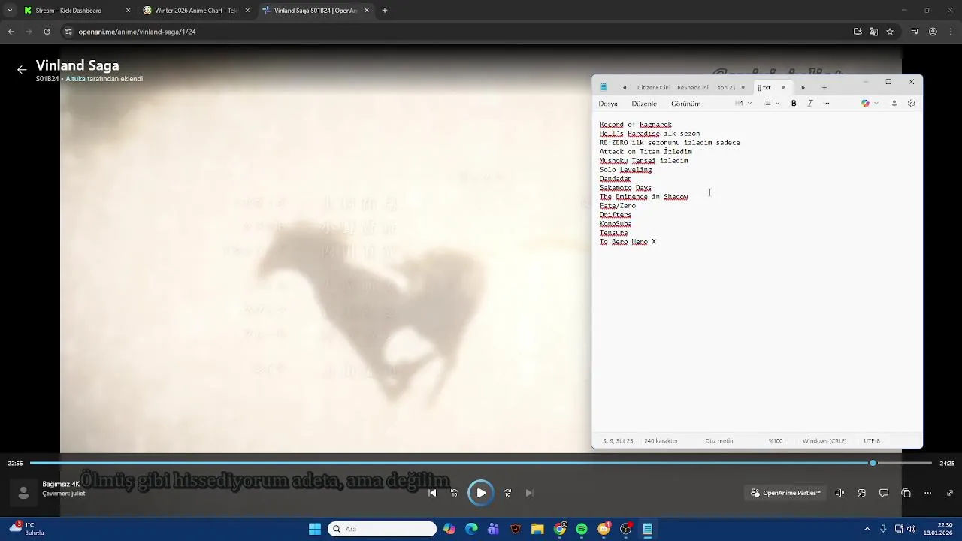Click the Windows (CRLF) line-ending indicator
The image size is (962, 541).
tap(824, 441)
